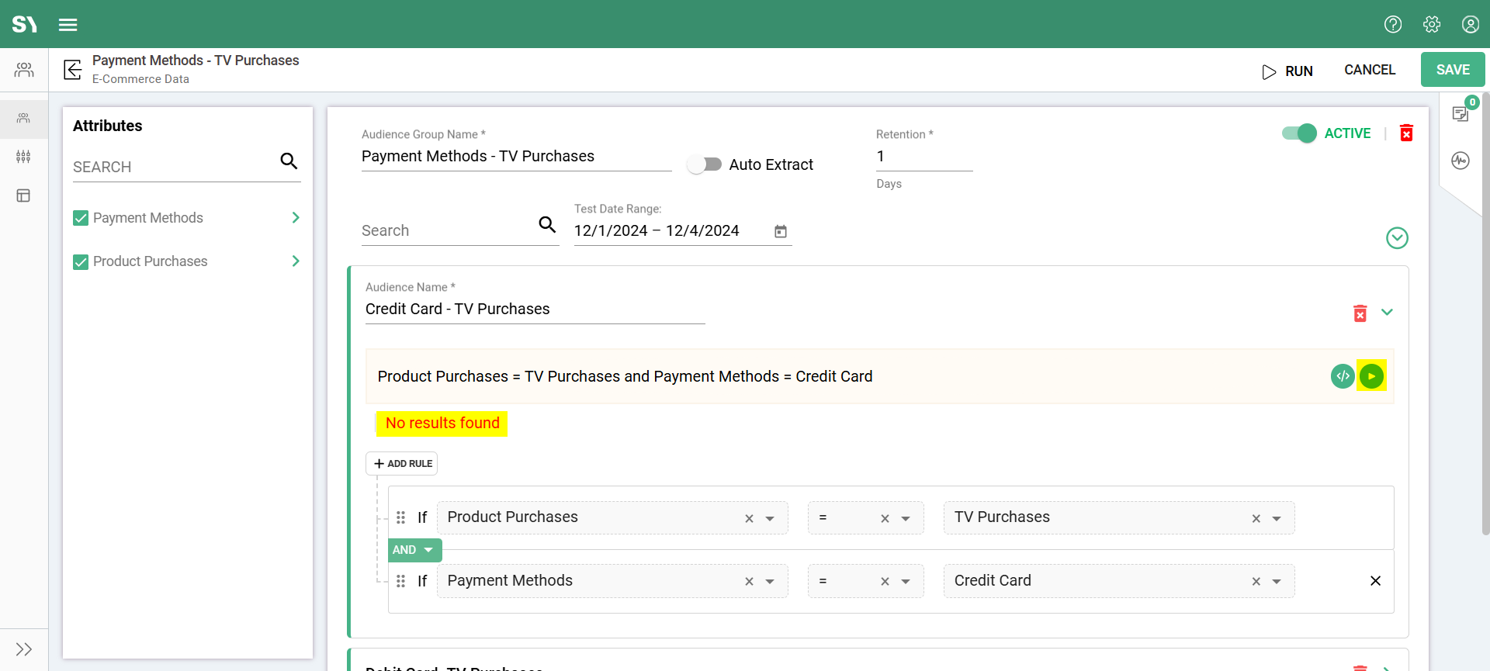Open the settings gear icon
The width and height of the screenshot is (1490, 671).
point(1432,24)
